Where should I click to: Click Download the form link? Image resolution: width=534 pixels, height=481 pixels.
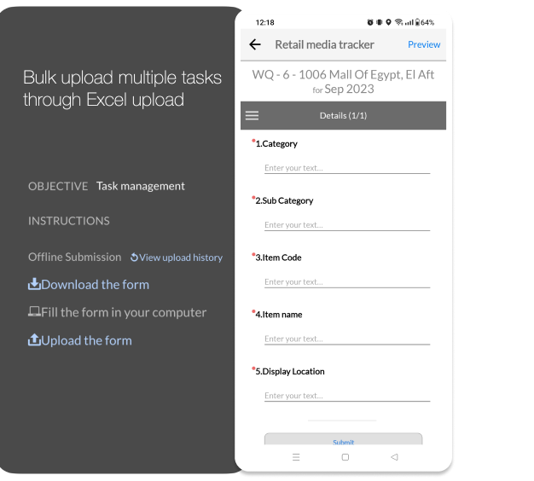[95, 284]
